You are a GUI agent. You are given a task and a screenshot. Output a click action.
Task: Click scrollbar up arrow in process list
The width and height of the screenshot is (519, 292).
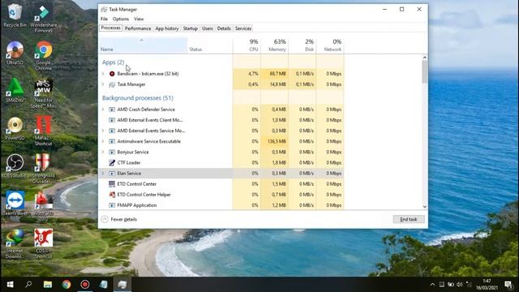tap(425, 58)
